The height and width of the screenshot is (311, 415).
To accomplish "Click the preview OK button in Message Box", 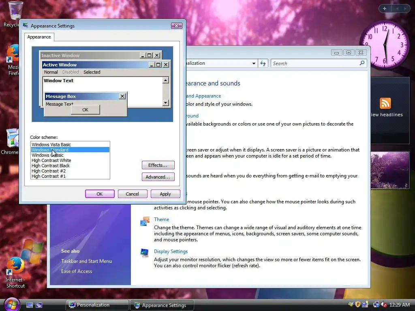I will pos(85,109).
